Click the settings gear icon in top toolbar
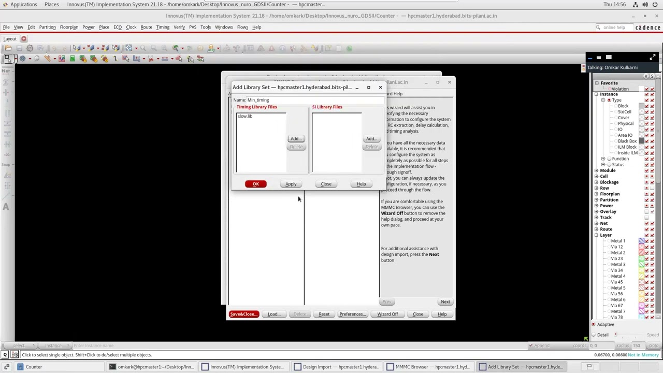Screen dimensions: 663x373 click(30, 48)
